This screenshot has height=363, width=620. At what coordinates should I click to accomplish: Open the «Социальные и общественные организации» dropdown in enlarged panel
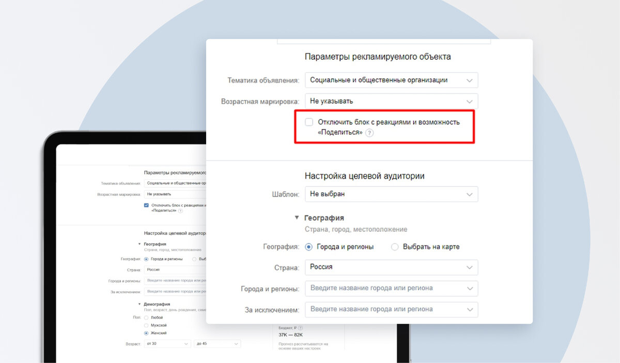point(391,80)
